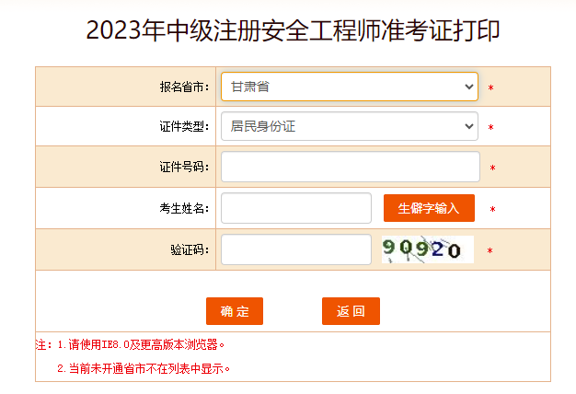Focus the 考生姓名 text box
This screenshot has height=394, width=576.
pyautogui.click(x=295, y=208)
